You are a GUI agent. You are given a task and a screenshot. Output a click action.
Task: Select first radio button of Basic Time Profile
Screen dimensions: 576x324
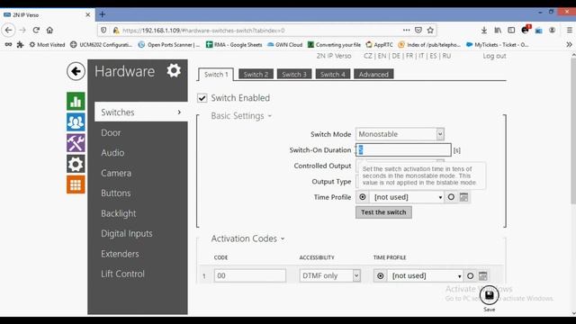coord(362,197)
